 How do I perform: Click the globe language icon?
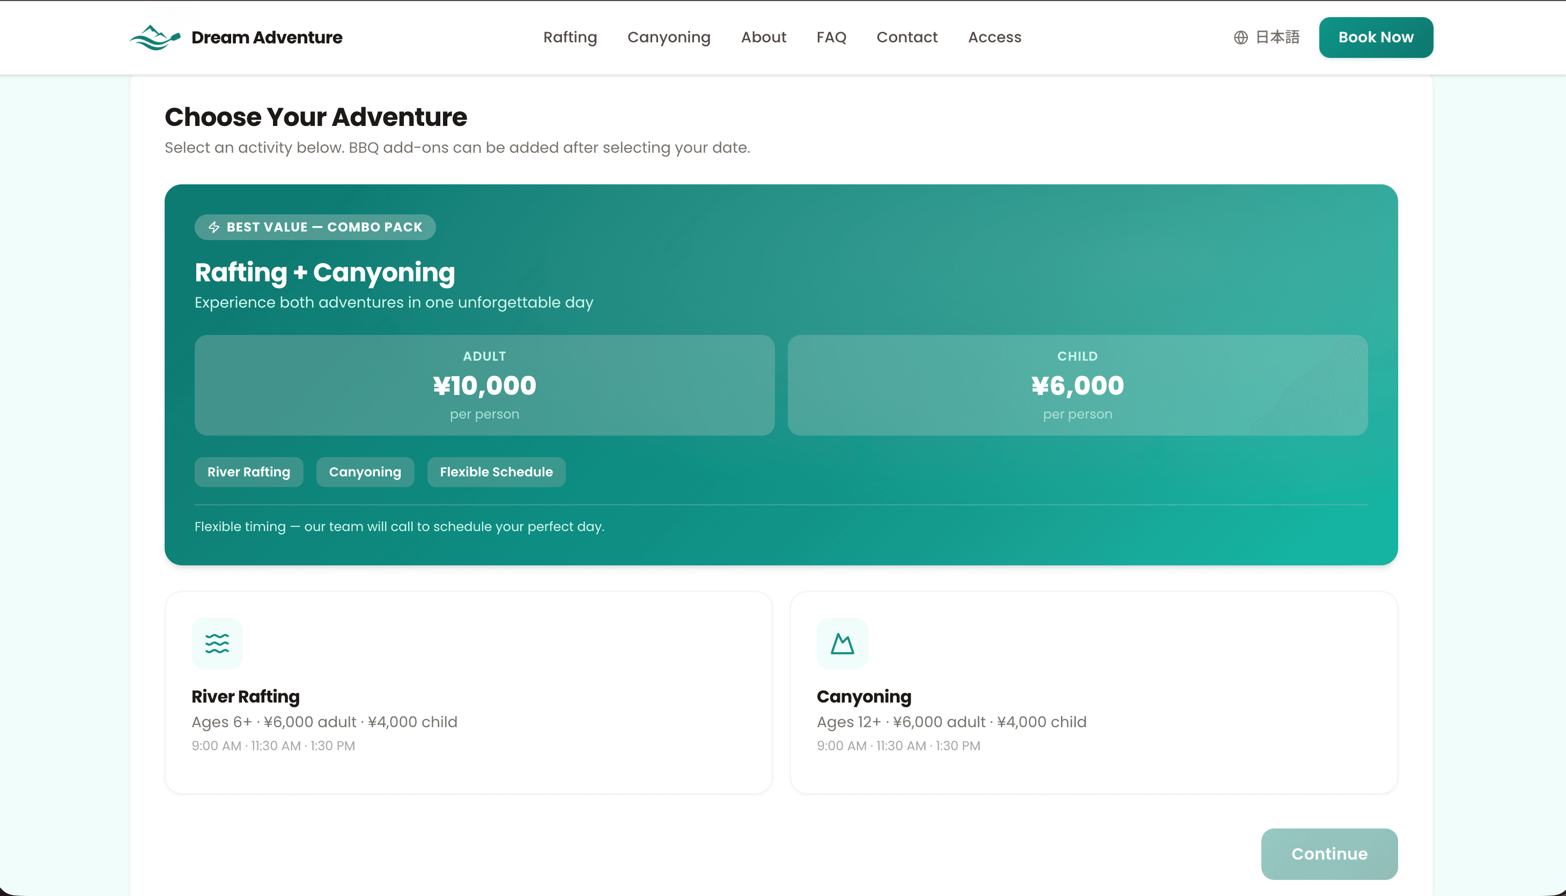click(x=1240, y=38)
